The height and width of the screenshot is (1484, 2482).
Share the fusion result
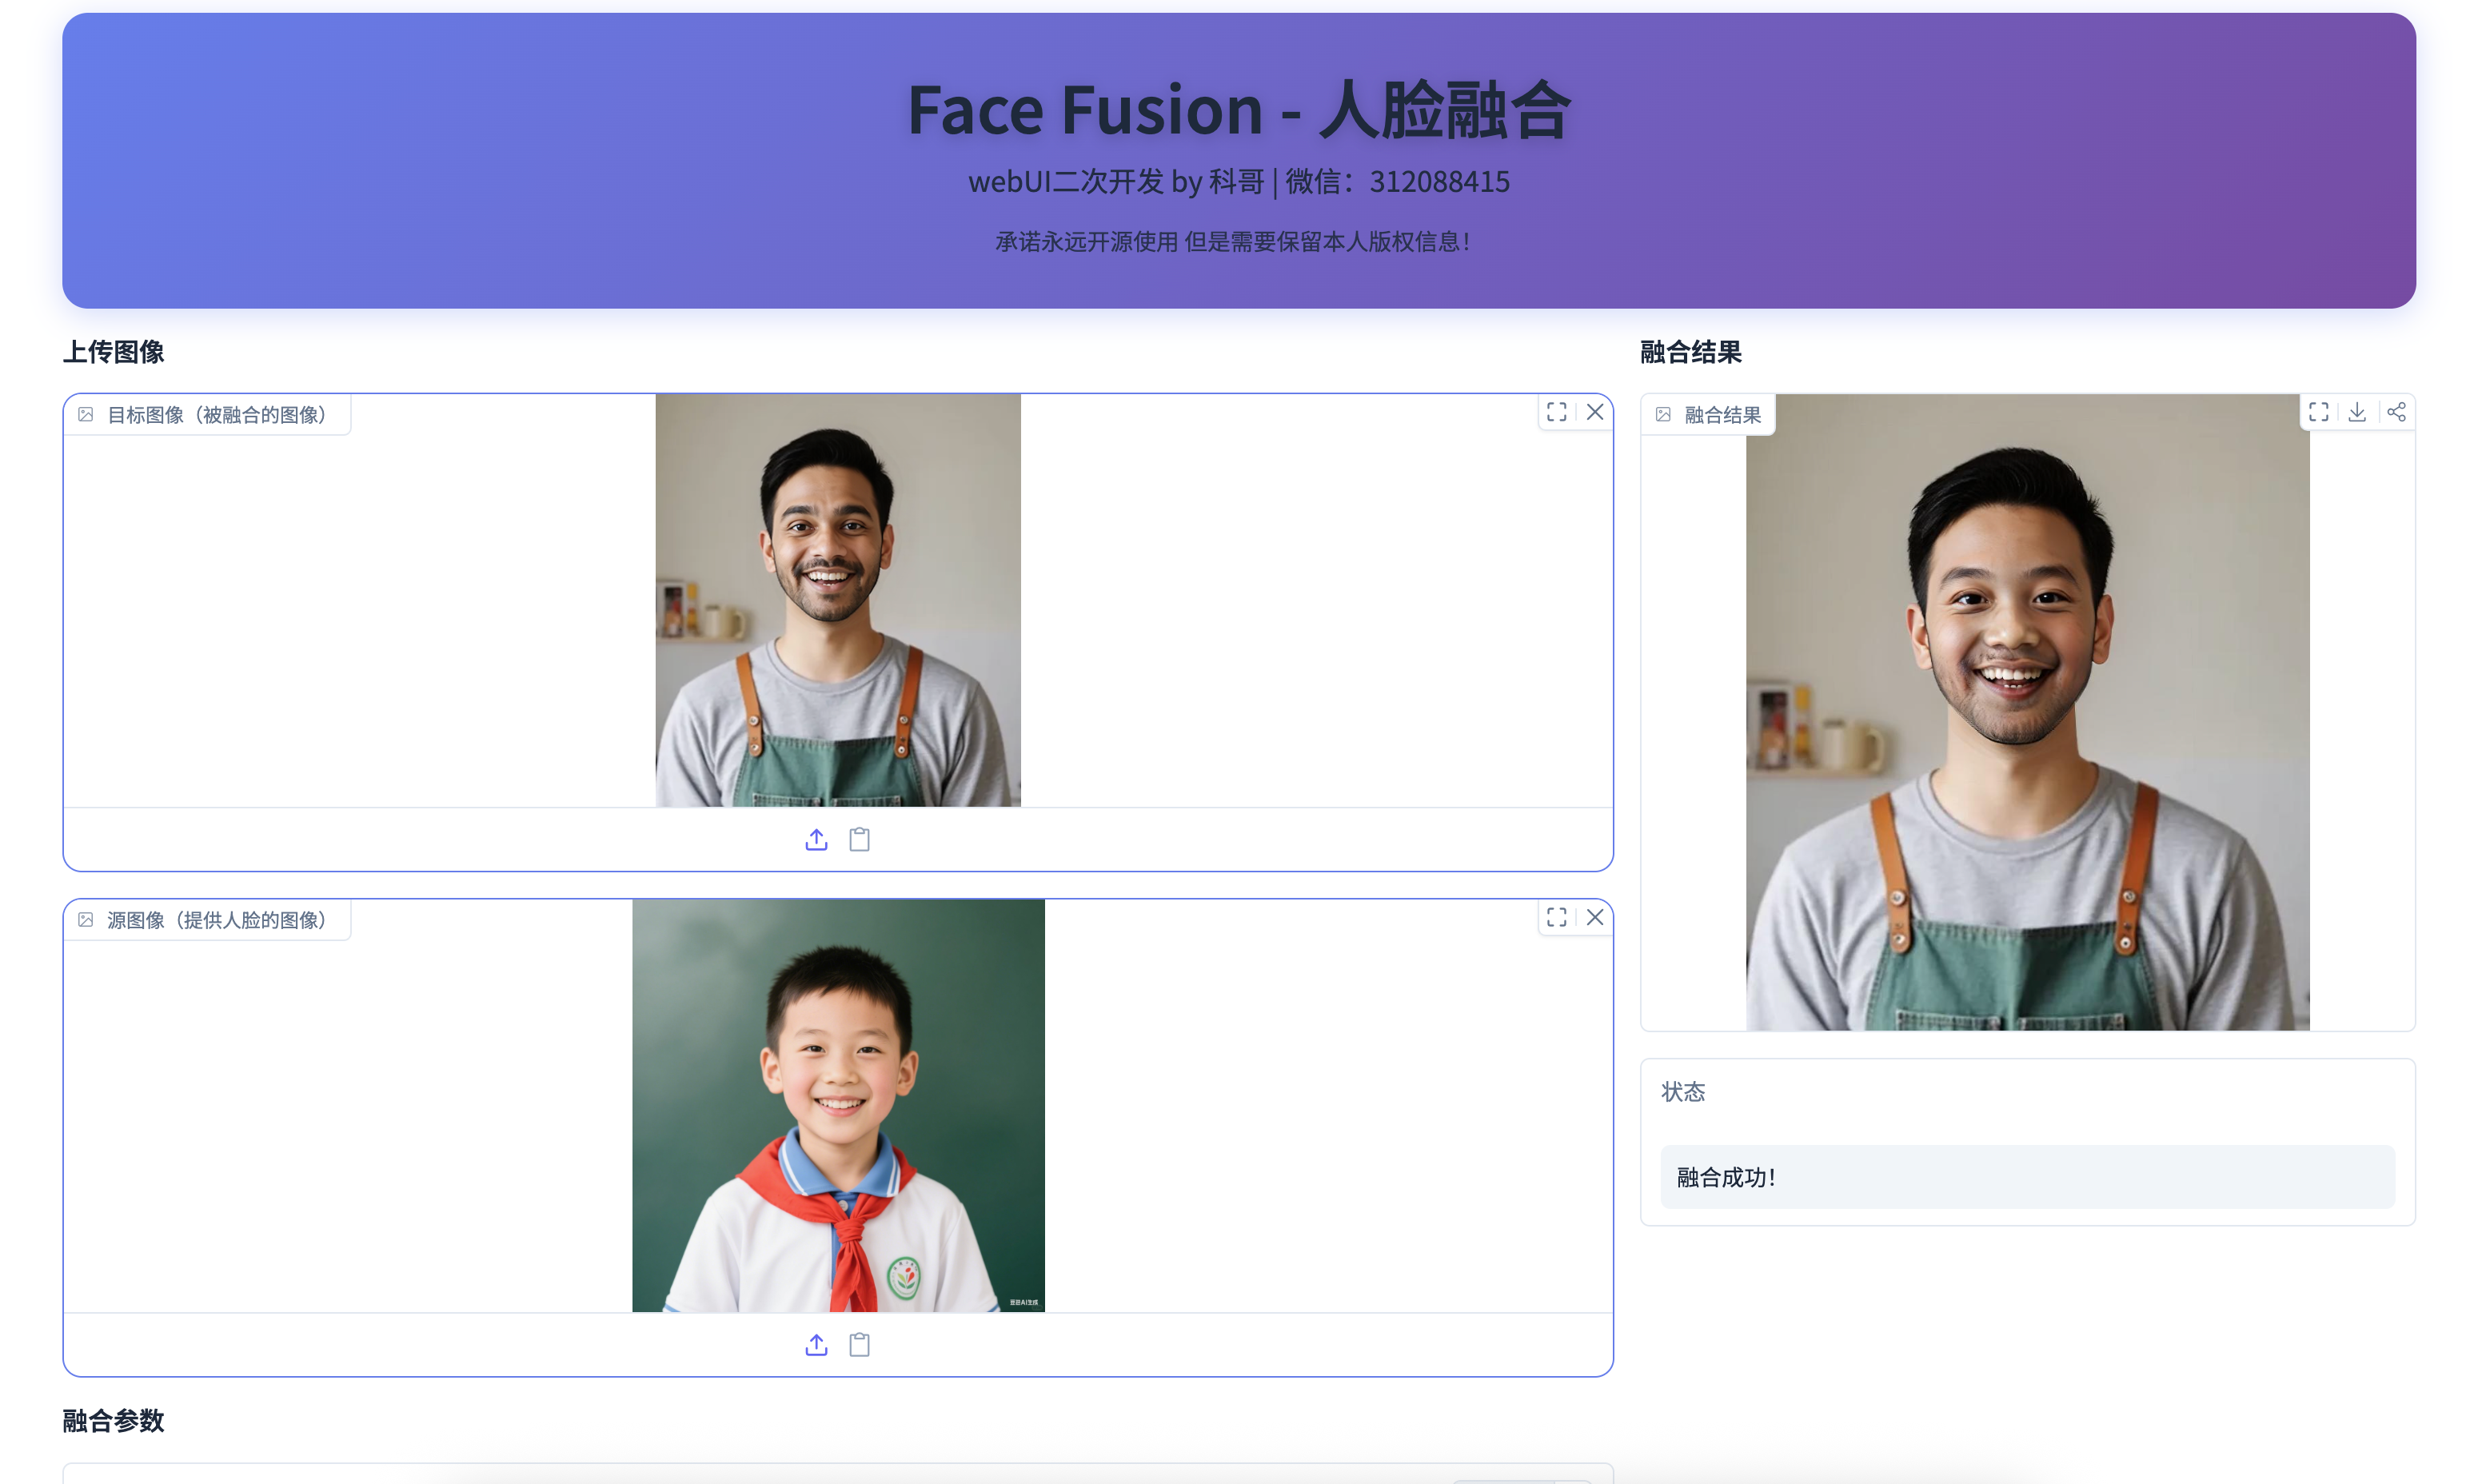[2397, 411]
